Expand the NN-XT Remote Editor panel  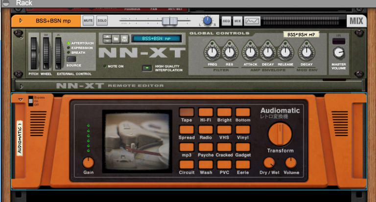click(21, 86)
